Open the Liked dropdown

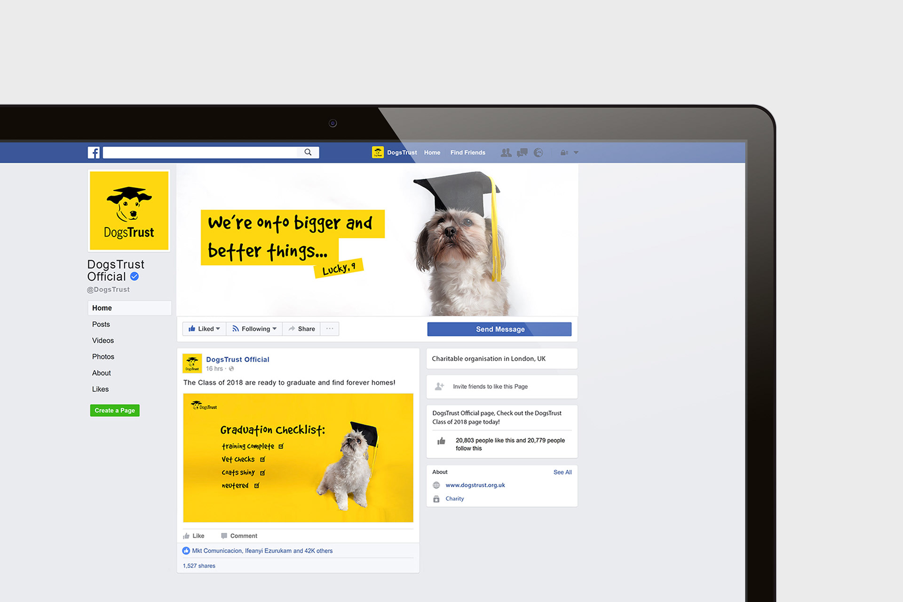pos(204,329)
